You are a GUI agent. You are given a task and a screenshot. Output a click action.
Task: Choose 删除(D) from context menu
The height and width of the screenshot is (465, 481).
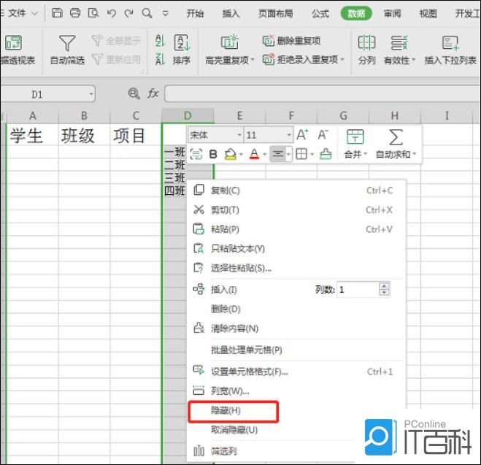click(296, 309)
